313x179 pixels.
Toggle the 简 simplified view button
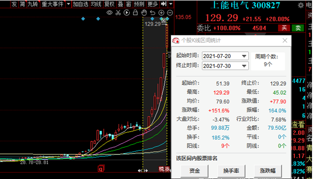(22, 4)
